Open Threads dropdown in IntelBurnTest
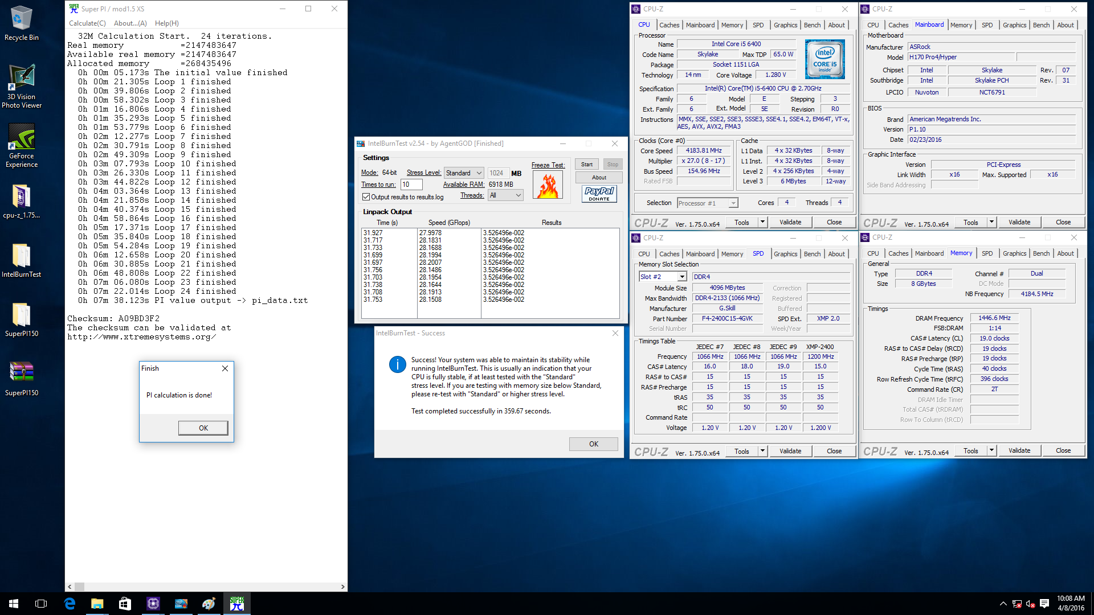This screenshot has width=1094, height=615. [505, 195]
